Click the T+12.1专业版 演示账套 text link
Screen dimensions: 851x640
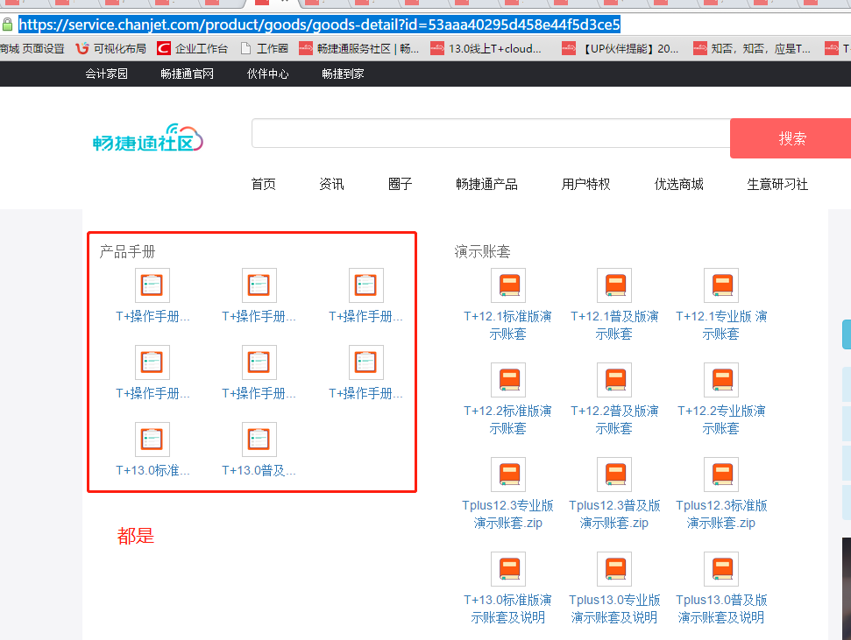click(721, 325)
